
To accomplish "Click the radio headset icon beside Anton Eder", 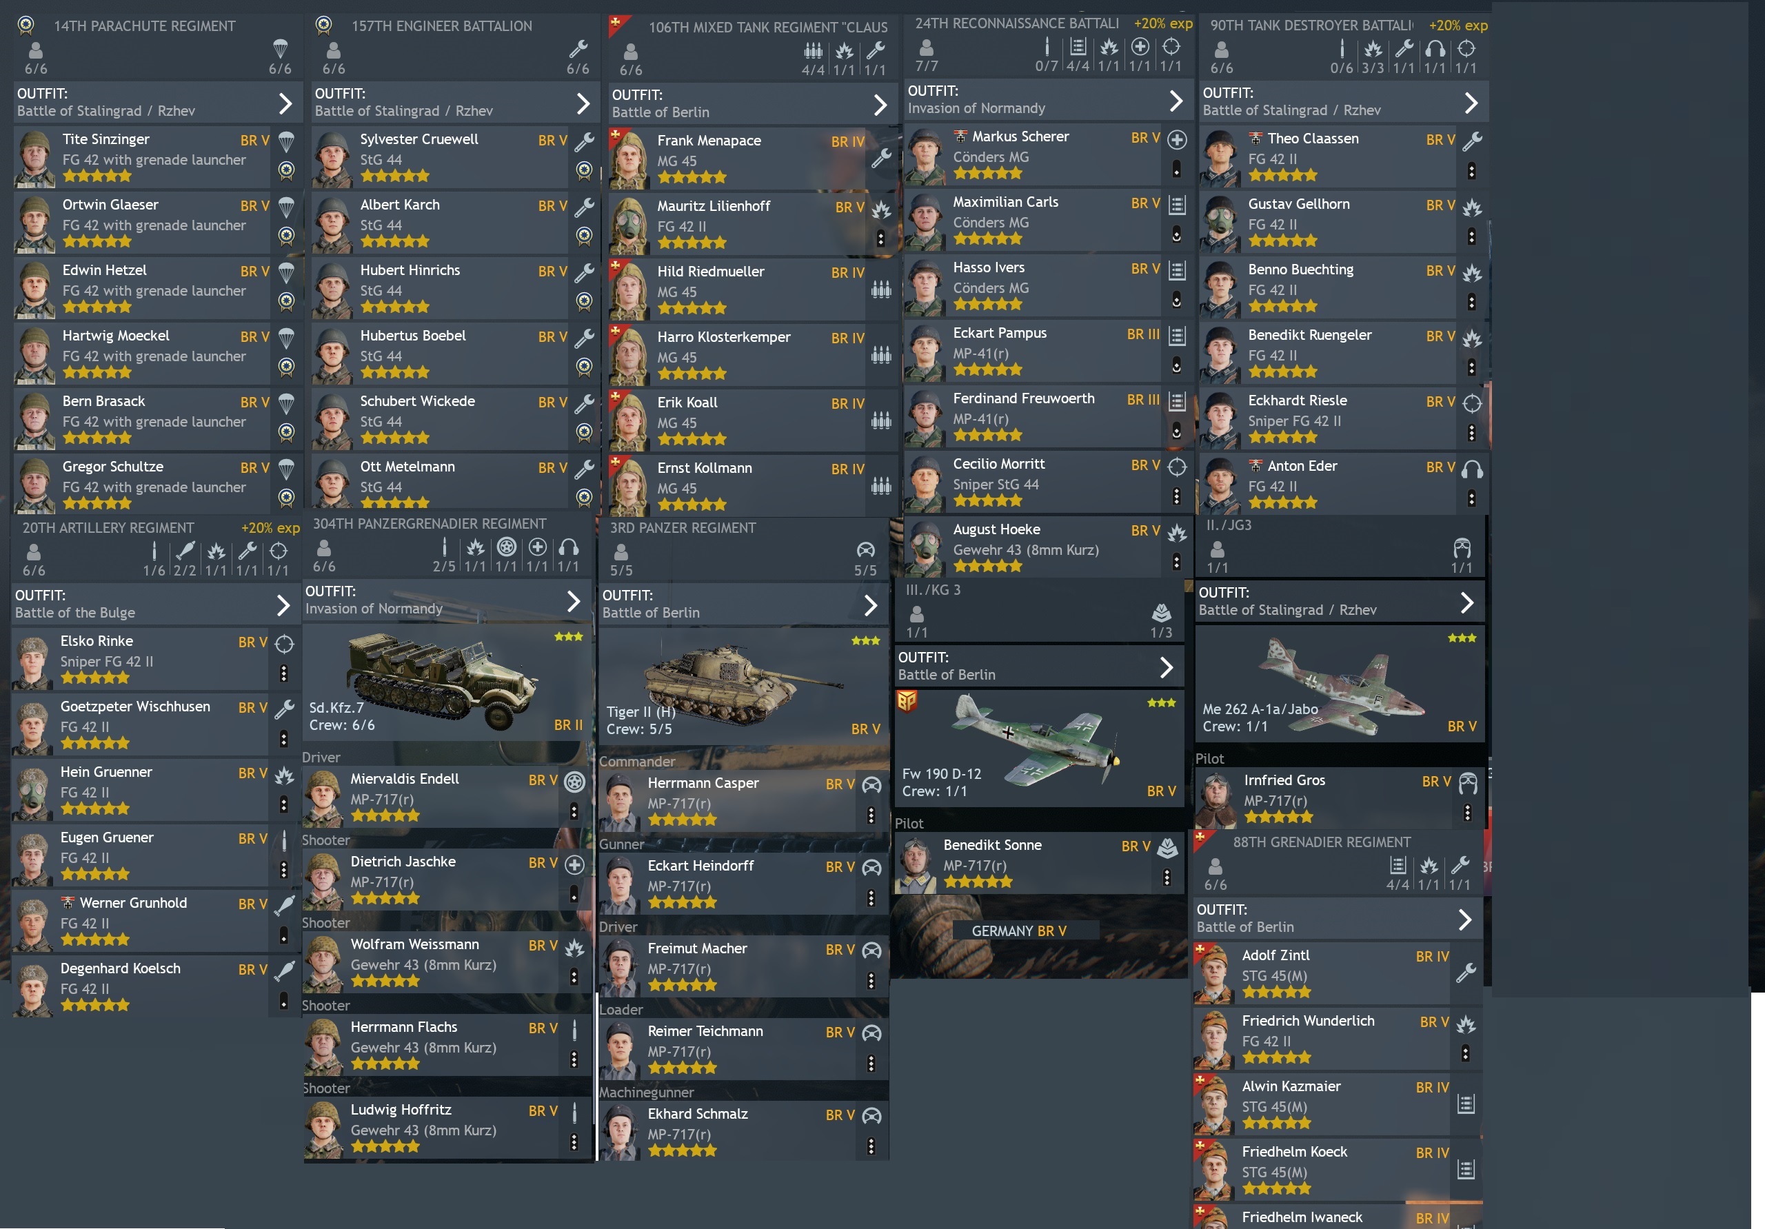I will 1471,469.
